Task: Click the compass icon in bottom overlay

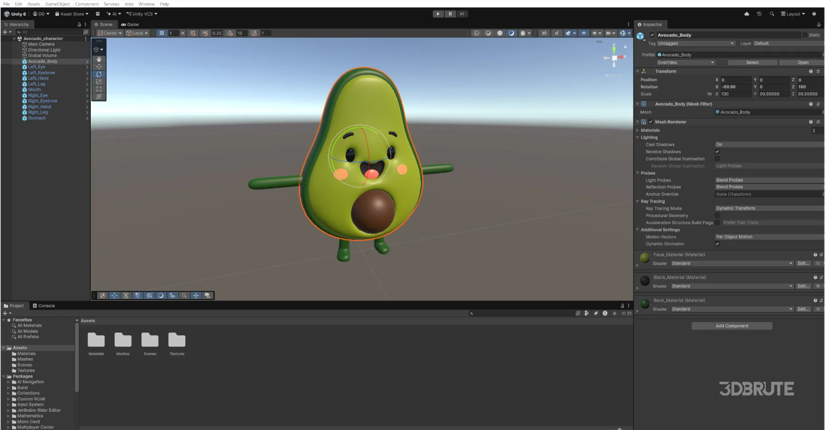Action: click(103, 296)
